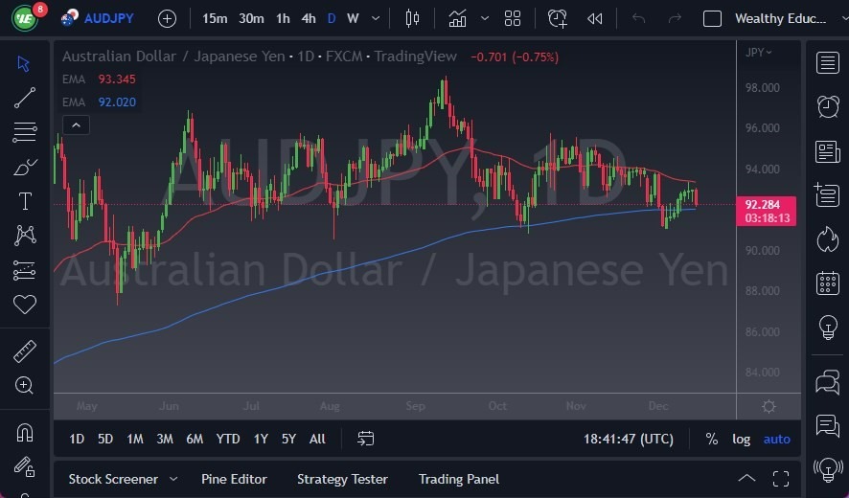Switch to 4h timeframe
This screenshot has height=498, width=849.
(309, 19)
